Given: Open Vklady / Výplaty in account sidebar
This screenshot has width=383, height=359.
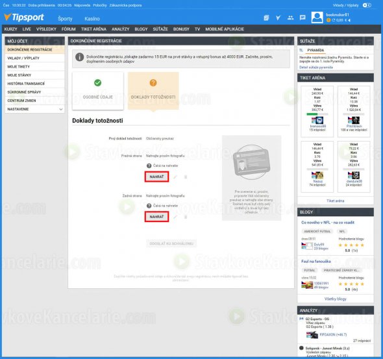Looking at the screenshot, I should (x=34, y=58).
